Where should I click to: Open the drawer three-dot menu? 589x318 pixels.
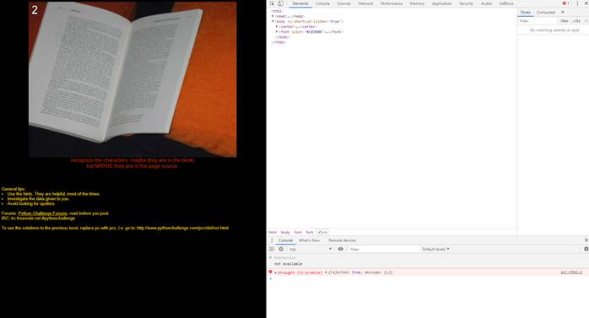click(x=272, y=240)
